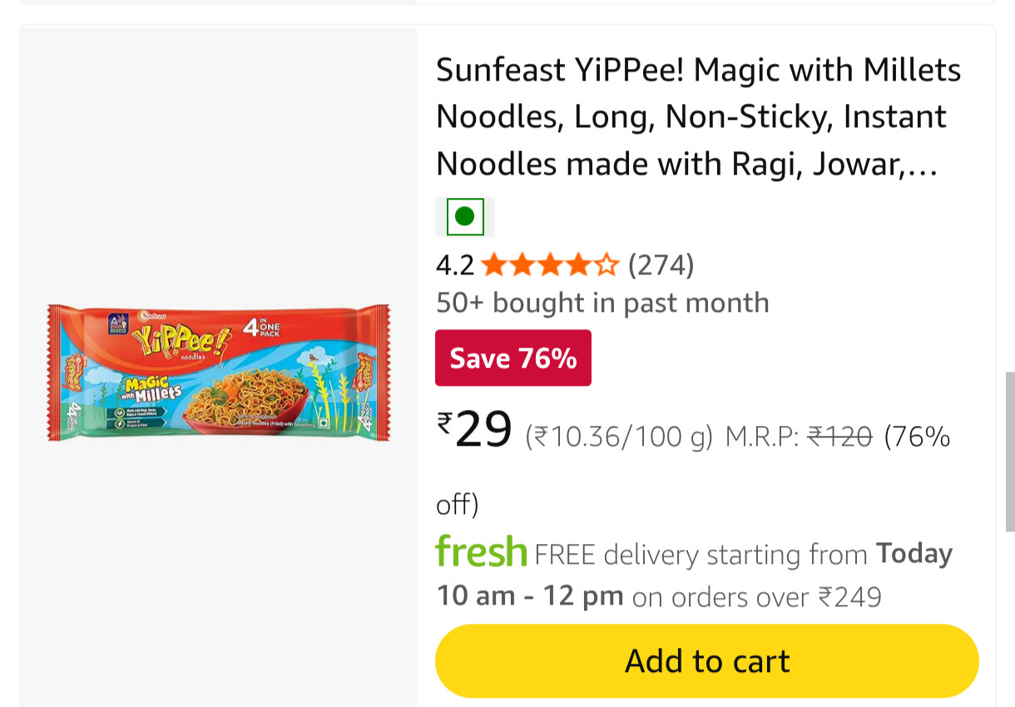The width and height of the screenshot is (1015, 707).
Task: Click the "(76%" discount text after M.R.P.
Action: (916, 436)
